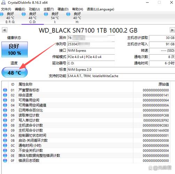The width and height of the screenshot is (175, 174).
Task: Click status orb for attribute 01 严重警告标志
Action: pyautogui.click(x=5, y=90)
